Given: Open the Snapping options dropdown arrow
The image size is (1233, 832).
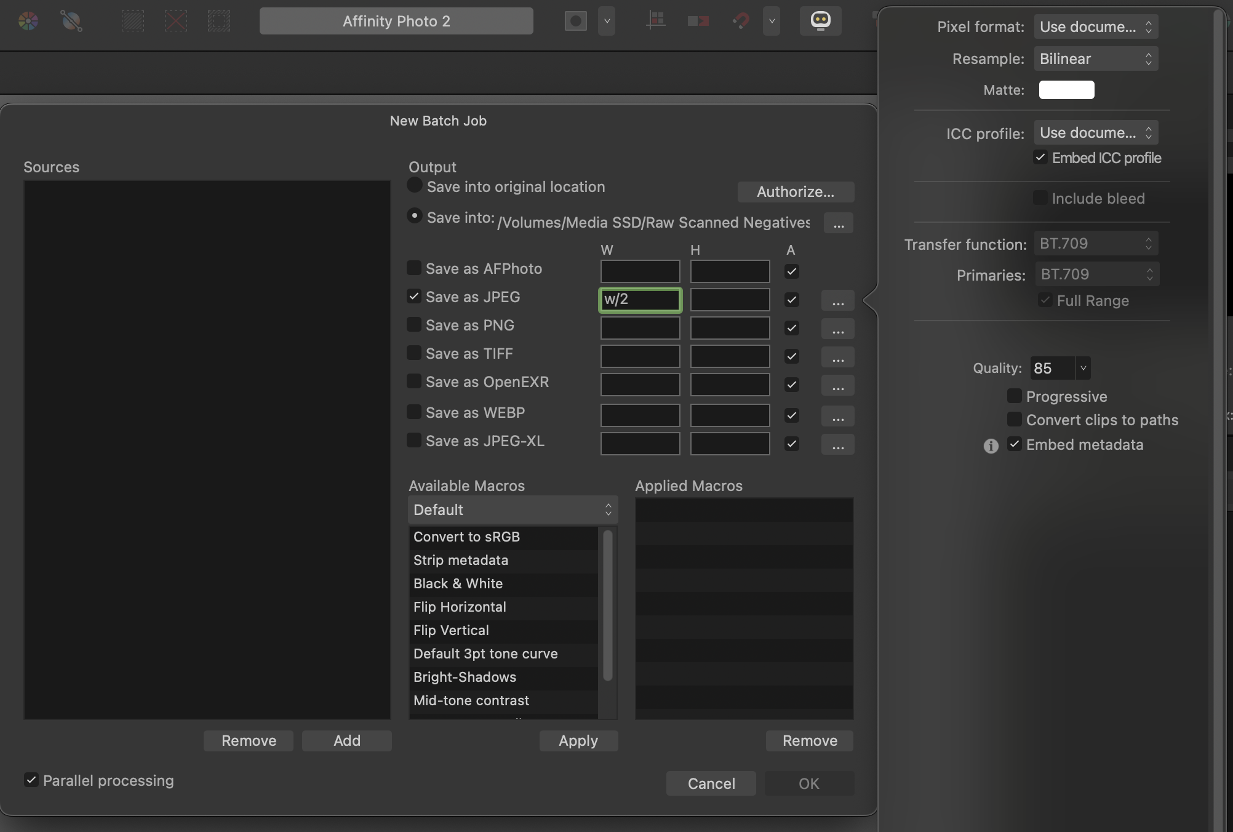Looking at the screenshot, I should click(772, 22).
